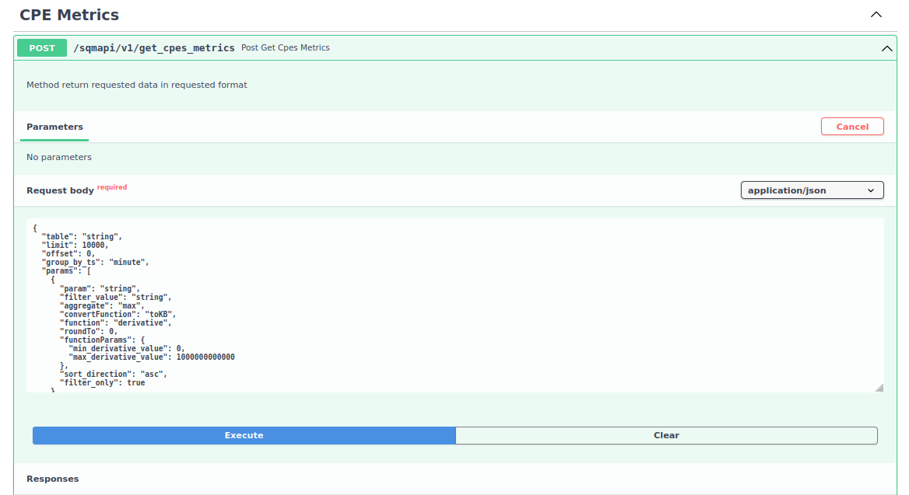Click the Responses section header
Image resolution: width=909 pixels, height=495 pixels.
point(52,479)
